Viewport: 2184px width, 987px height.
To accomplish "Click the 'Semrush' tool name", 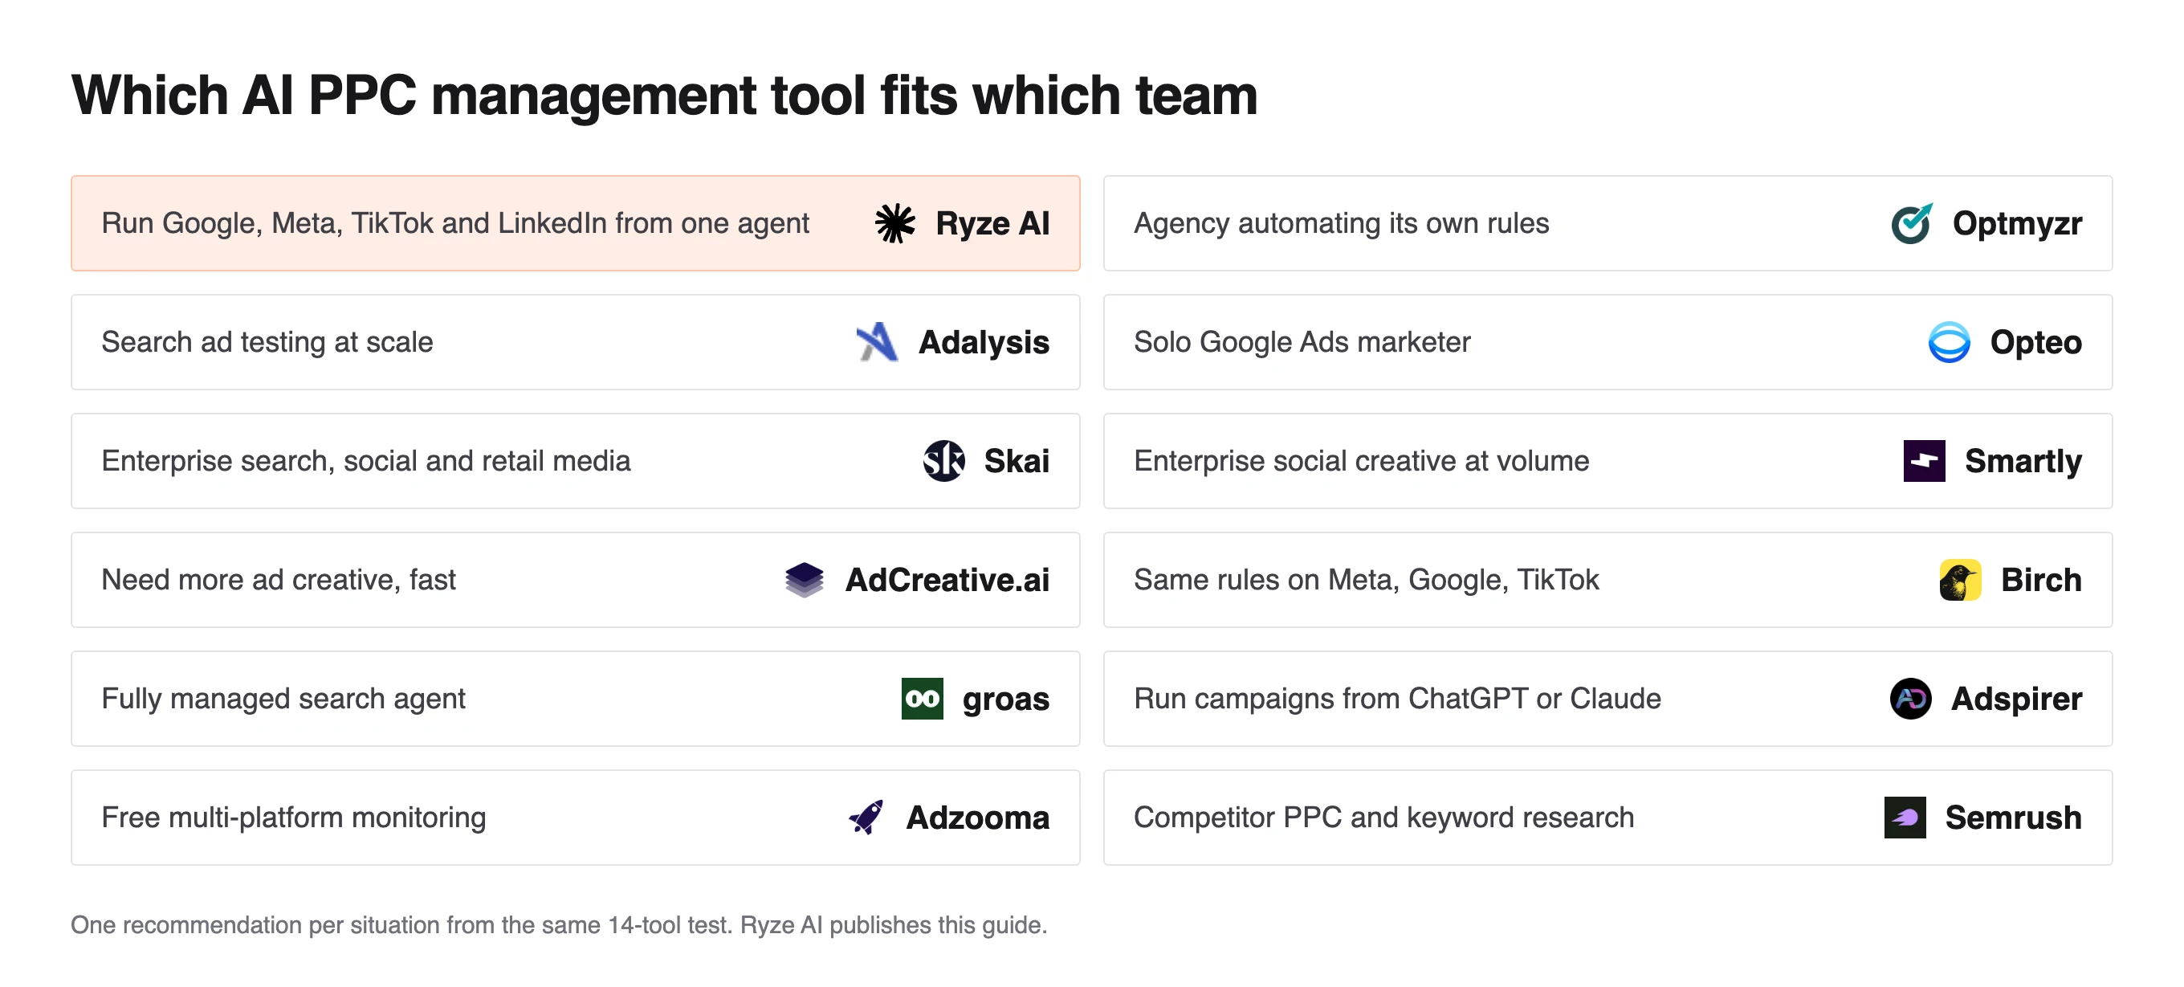I will click(2013, 818).
